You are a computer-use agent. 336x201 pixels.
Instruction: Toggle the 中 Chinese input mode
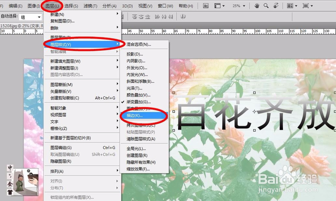(10, 168)
